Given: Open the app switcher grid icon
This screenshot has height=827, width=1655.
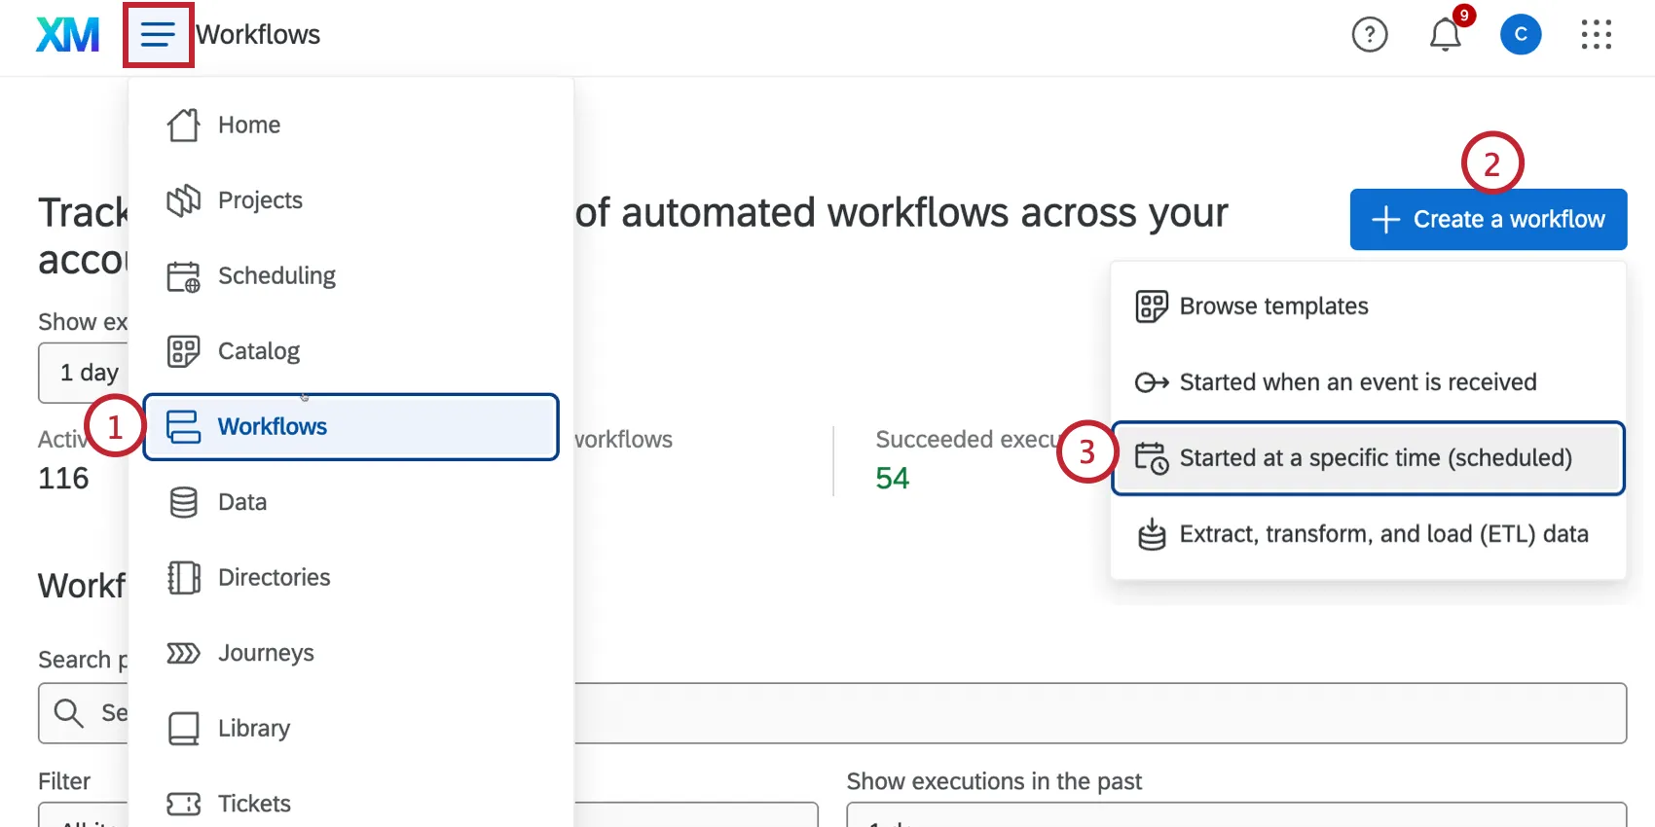Looking at the screenshot, I should point(1596,35).
